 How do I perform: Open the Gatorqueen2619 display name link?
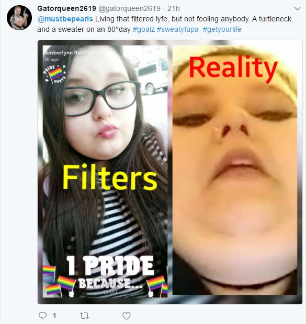point(66,8)
